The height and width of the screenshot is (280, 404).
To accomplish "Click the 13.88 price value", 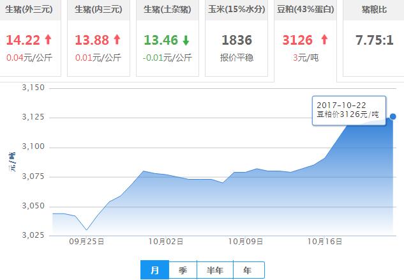I will point(92,40).
